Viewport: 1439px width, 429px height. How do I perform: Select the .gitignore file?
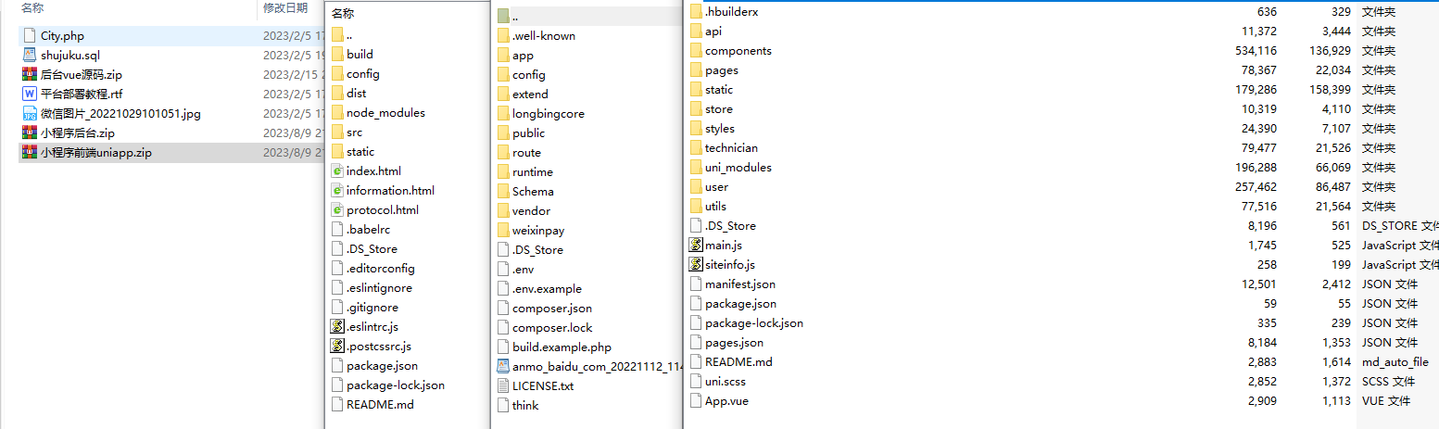click(372, 308)
